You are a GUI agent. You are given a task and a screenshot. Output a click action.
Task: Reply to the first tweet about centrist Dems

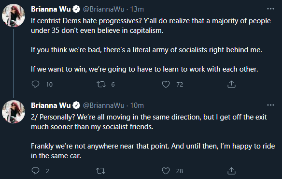pyautogui.click(x=35, y=84)
